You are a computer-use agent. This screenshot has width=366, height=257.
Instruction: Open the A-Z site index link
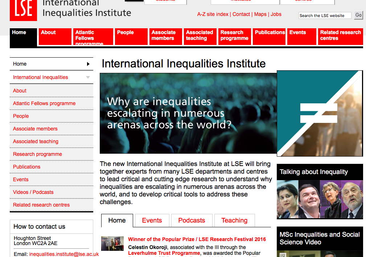[x=213, y=14]
